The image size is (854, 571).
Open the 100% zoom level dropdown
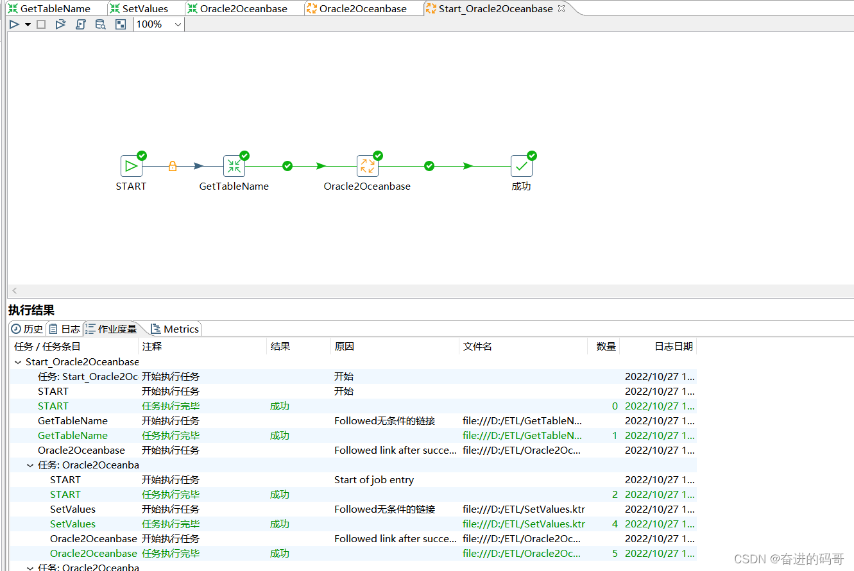tap(159, 24)
